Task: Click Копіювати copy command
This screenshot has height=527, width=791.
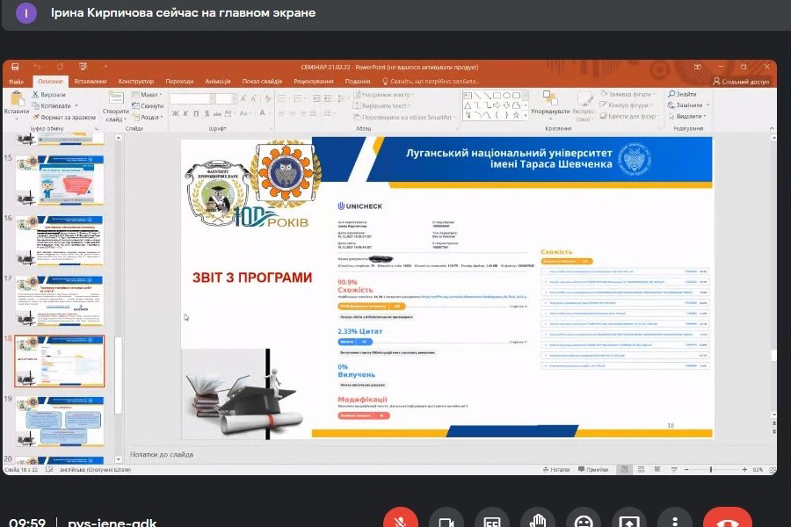Action: (52, 106)
